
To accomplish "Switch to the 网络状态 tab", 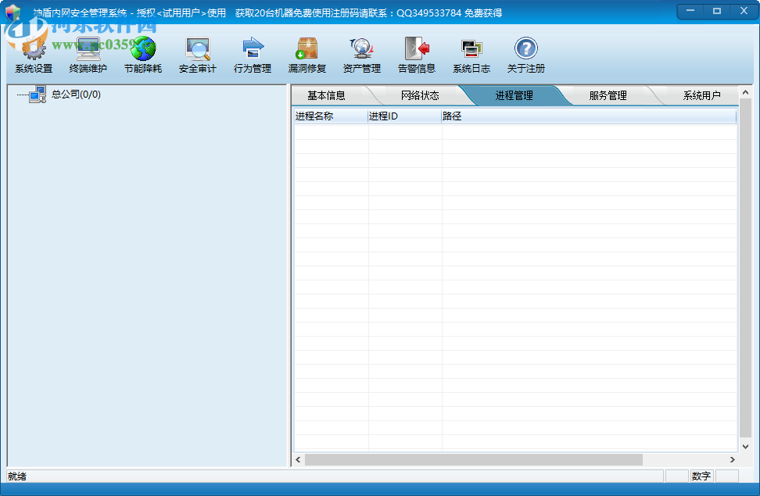I will tap(420, 95).
